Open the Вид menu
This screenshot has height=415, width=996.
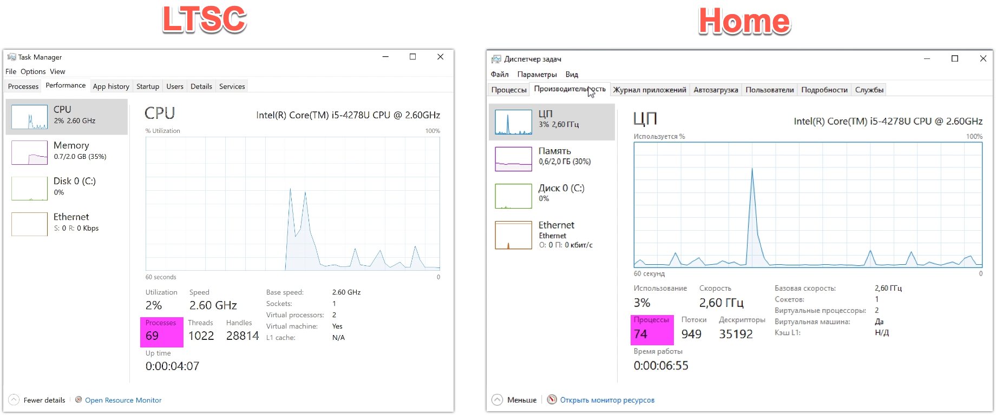coord(572,75)
